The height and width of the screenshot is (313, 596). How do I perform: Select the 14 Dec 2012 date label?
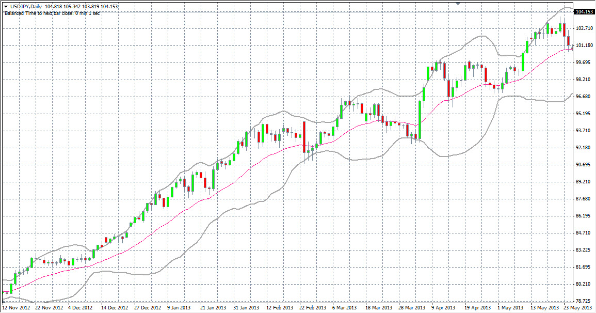pyautogui.click(x=115, y=308)
